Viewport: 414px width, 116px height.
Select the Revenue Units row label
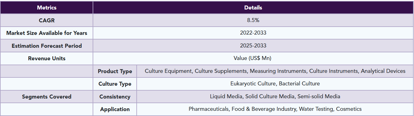coord(47,58)
